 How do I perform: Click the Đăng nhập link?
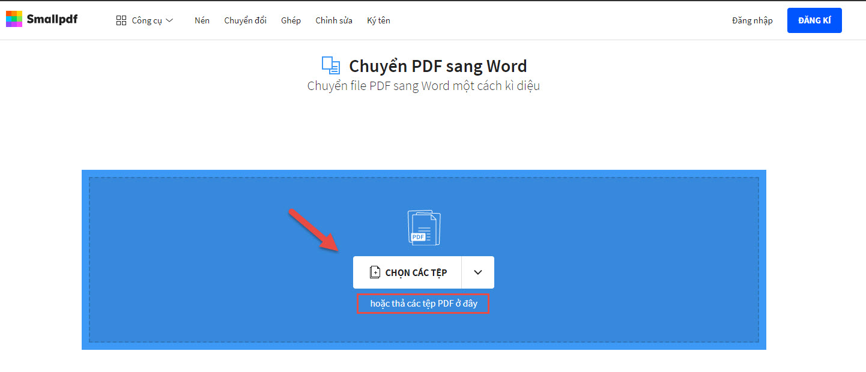tap(752, 20)
